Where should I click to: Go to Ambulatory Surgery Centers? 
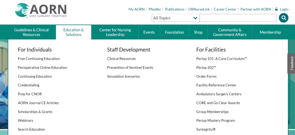coord(219,94)
